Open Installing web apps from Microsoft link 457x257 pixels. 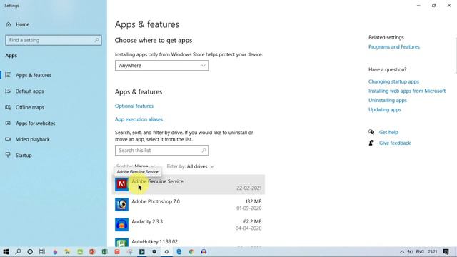coord(407,91)
